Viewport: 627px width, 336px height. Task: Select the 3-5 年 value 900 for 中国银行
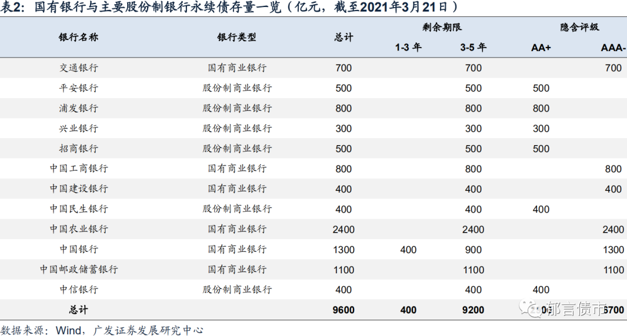[x=473, y=250]
